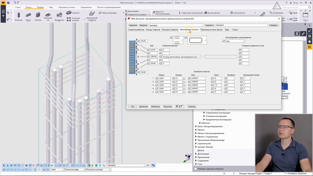The height and width of the screenshot is (176, 313).
Task: Click the Undo arrow icon
Action: tap(15, 3)
